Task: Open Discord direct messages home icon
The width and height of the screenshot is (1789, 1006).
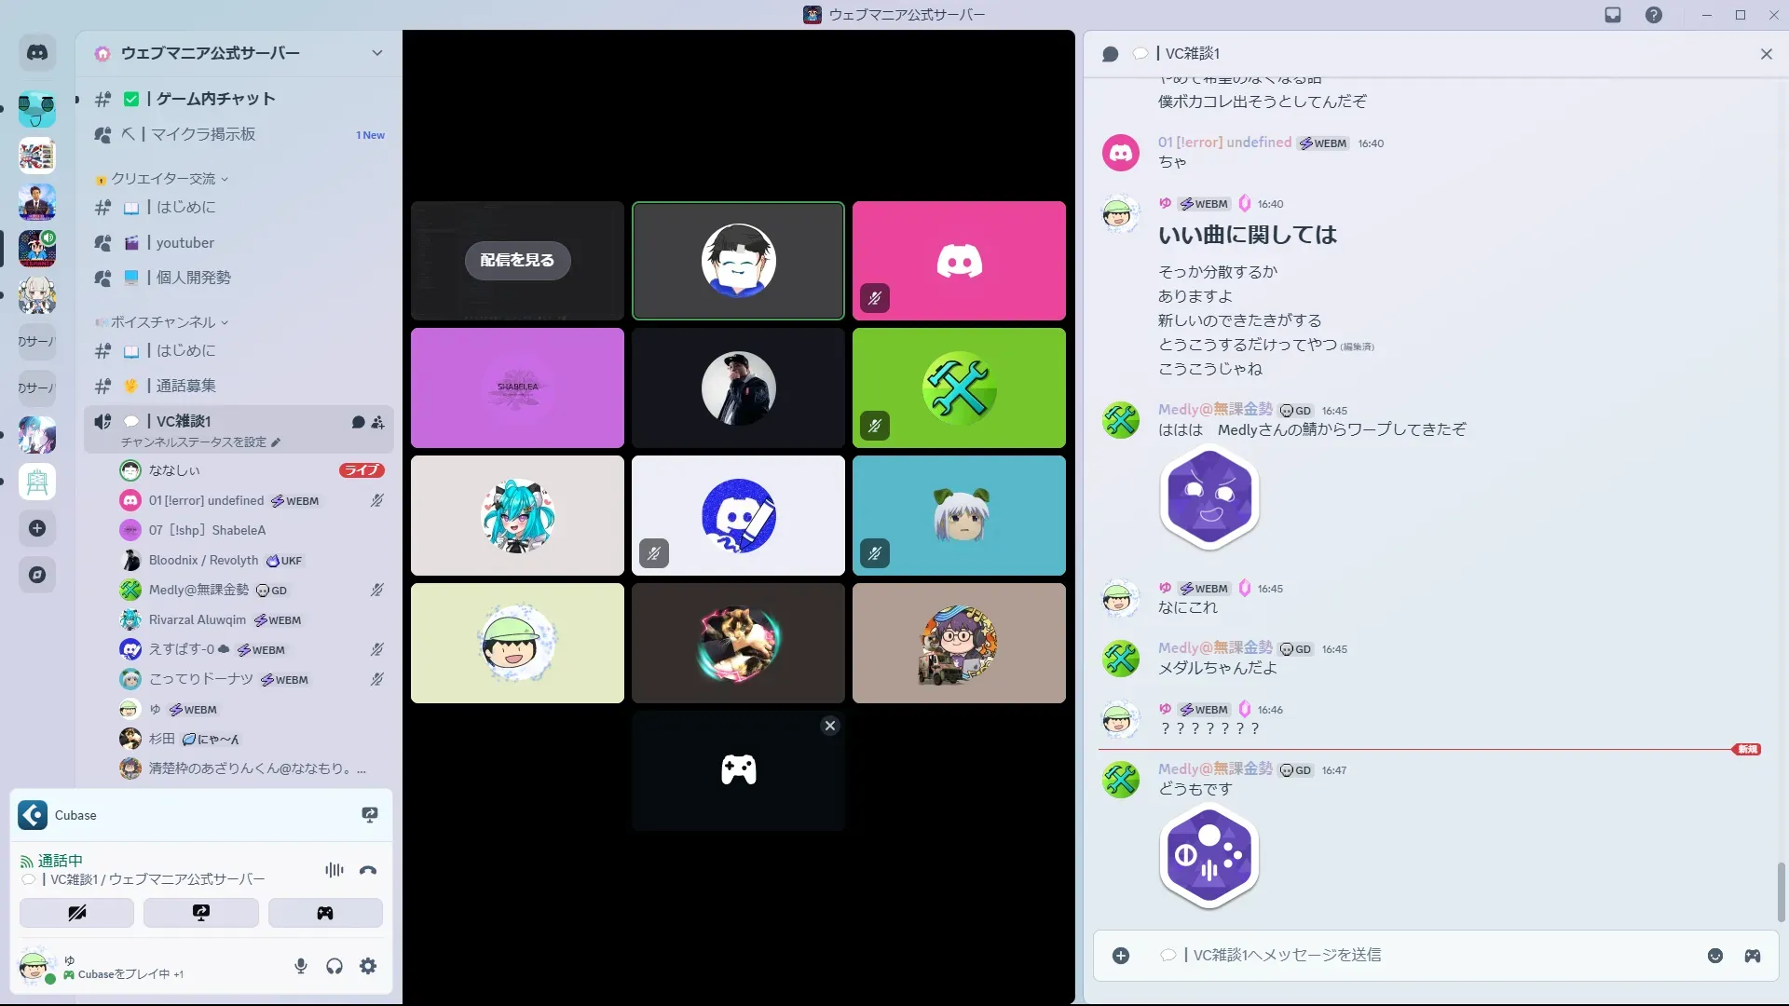Action: click(x=37, y=53)
